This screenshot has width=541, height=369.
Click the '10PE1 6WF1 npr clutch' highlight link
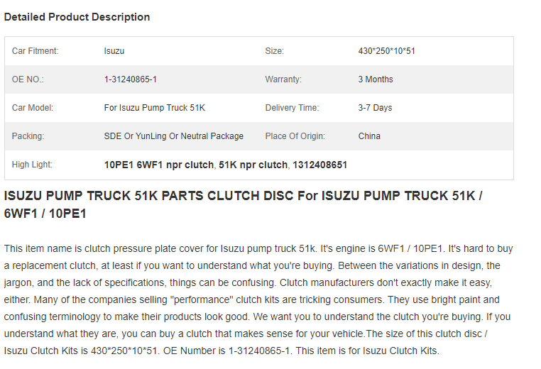[159, 165]
